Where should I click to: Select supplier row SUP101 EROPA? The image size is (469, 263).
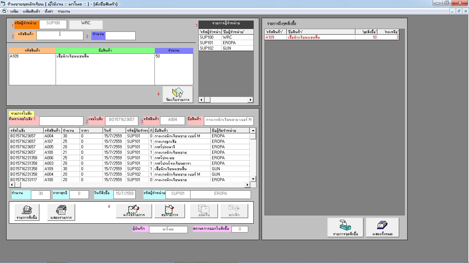pyautogui.click(x=226, y=43)
